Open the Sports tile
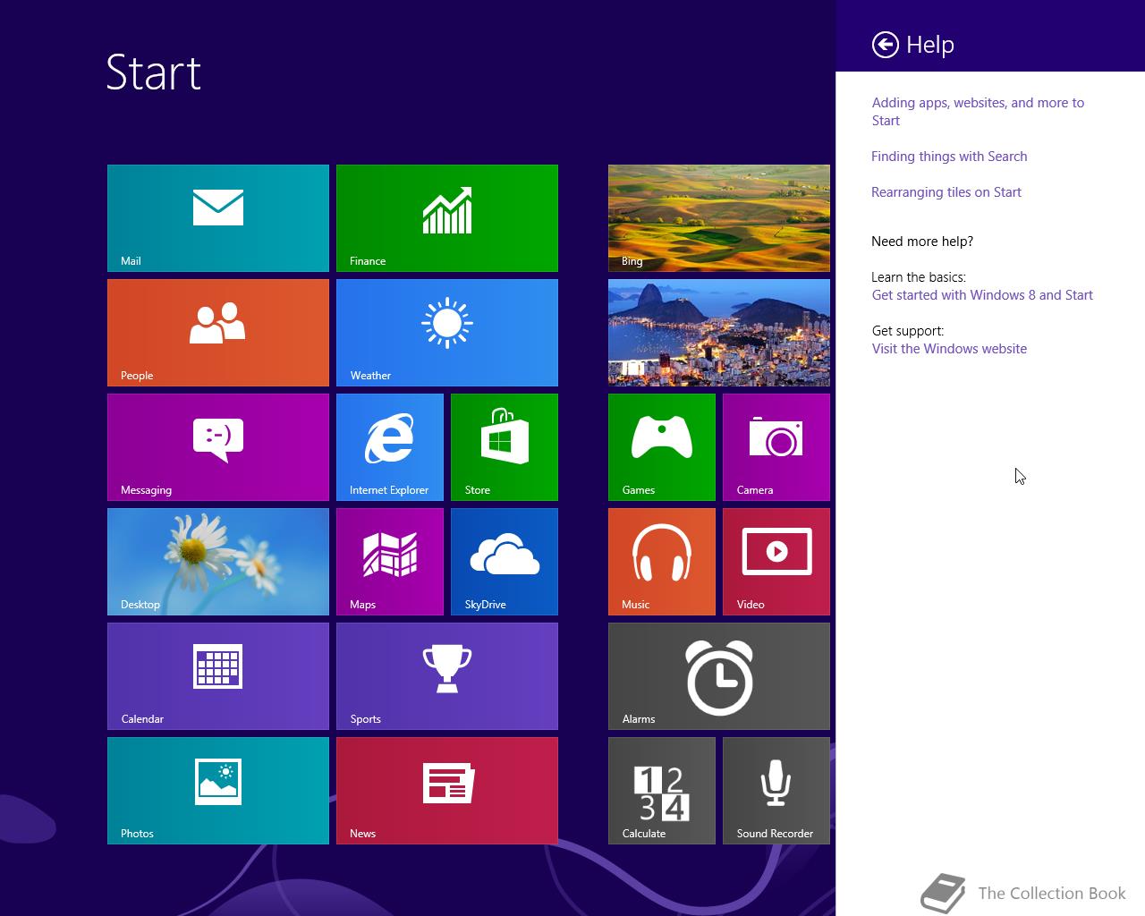The height and width of the screenshot is (916, 1145). tap(447, 676)
